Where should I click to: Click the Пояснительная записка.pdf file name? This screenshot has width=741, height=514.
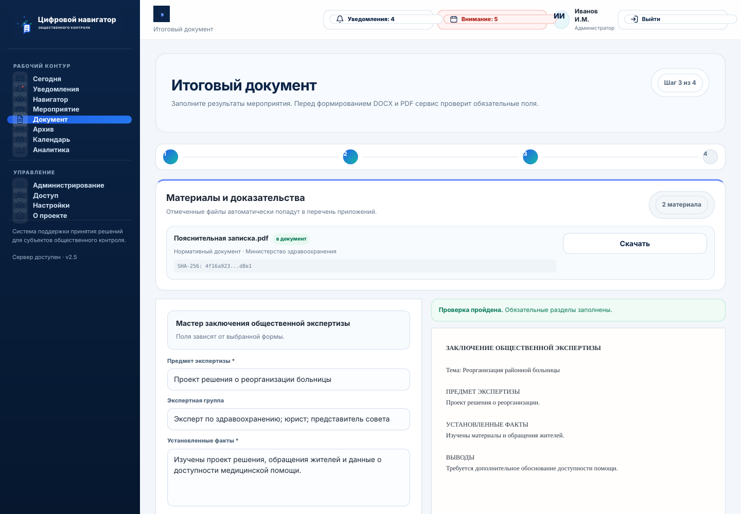point(221,238)
